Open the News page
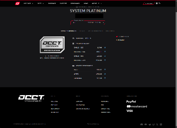The image size is (177, 128). pos(86,4)
